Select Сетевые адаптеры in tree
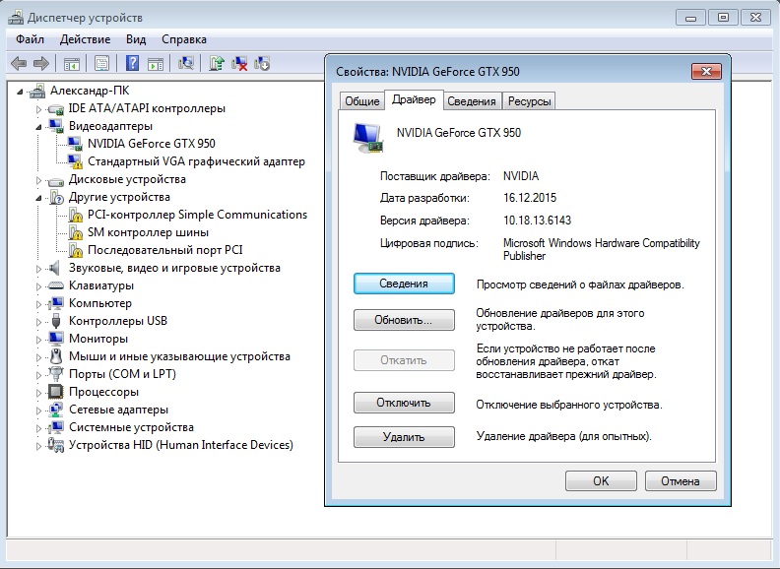The width and height of the screenshot is (780, 569). [x=118, y=410]
